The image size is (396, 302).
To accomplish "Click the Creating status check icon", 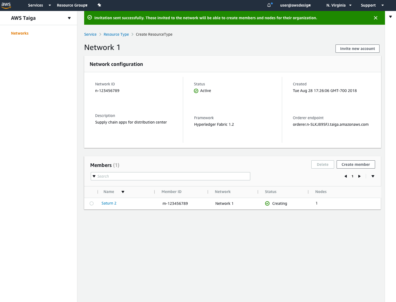I will click(267, 203).
